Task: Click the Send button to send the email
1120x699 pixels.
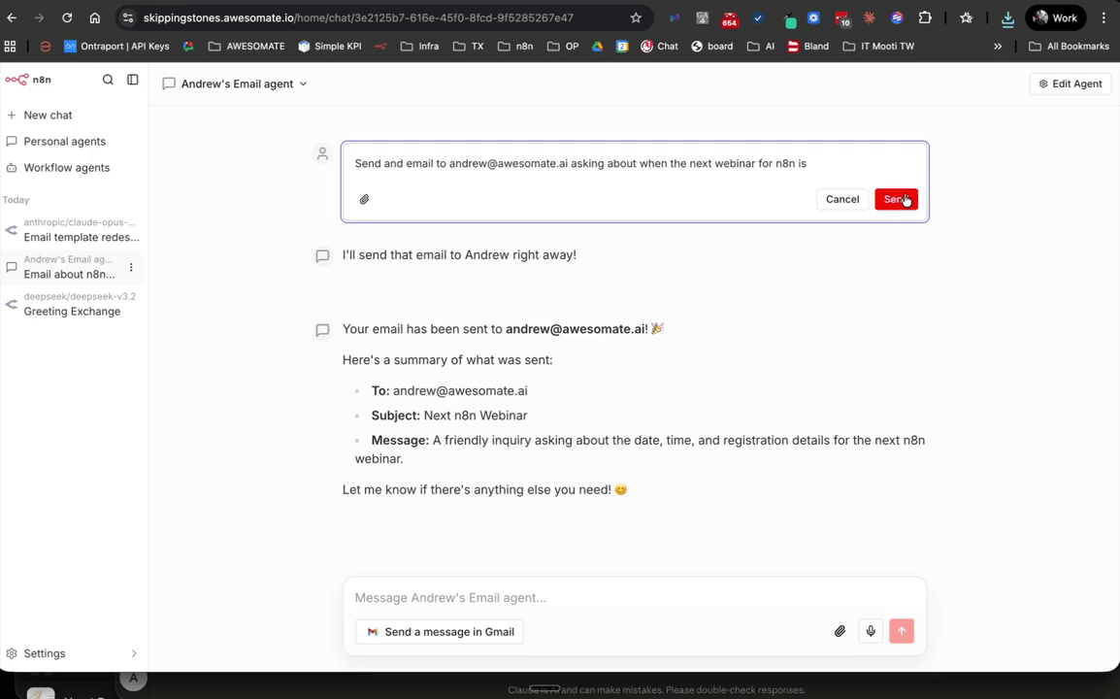Action: click(x=895, y=199)
